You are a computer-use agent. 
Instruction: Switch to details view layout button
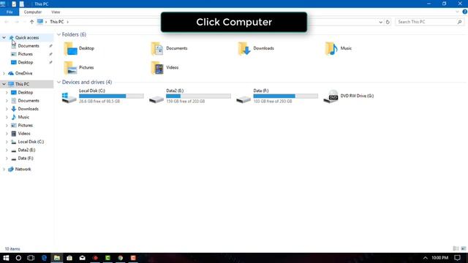pyautogui.click(x=456, y=248)
